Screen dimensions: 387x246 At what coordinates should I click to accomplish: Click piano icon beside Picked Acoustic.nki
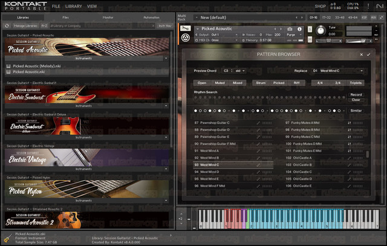[x=8, y=72]
